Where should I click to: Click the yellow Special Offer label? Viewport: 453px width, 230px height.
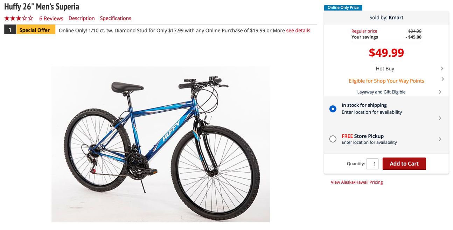click(35, 30)
